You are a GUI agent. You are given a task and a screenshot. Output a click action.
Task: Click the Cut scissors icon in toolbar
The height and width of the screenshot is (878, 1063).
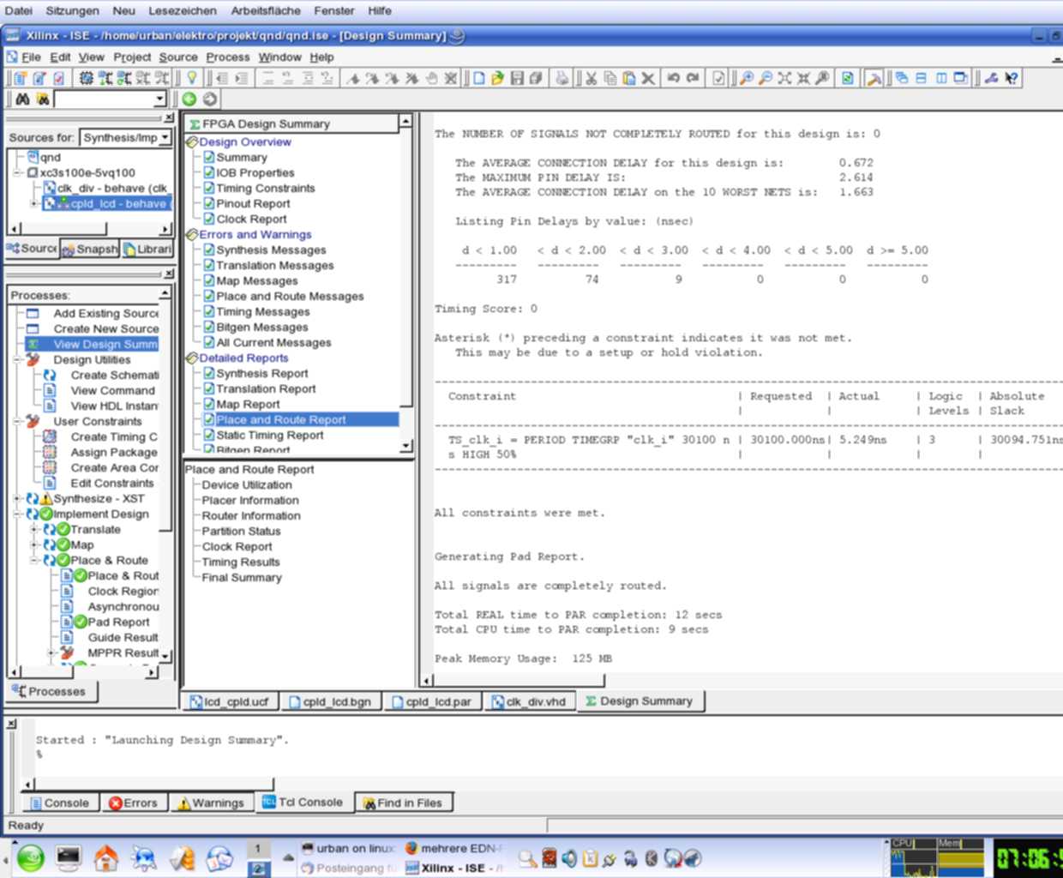(x=591, y=78)
